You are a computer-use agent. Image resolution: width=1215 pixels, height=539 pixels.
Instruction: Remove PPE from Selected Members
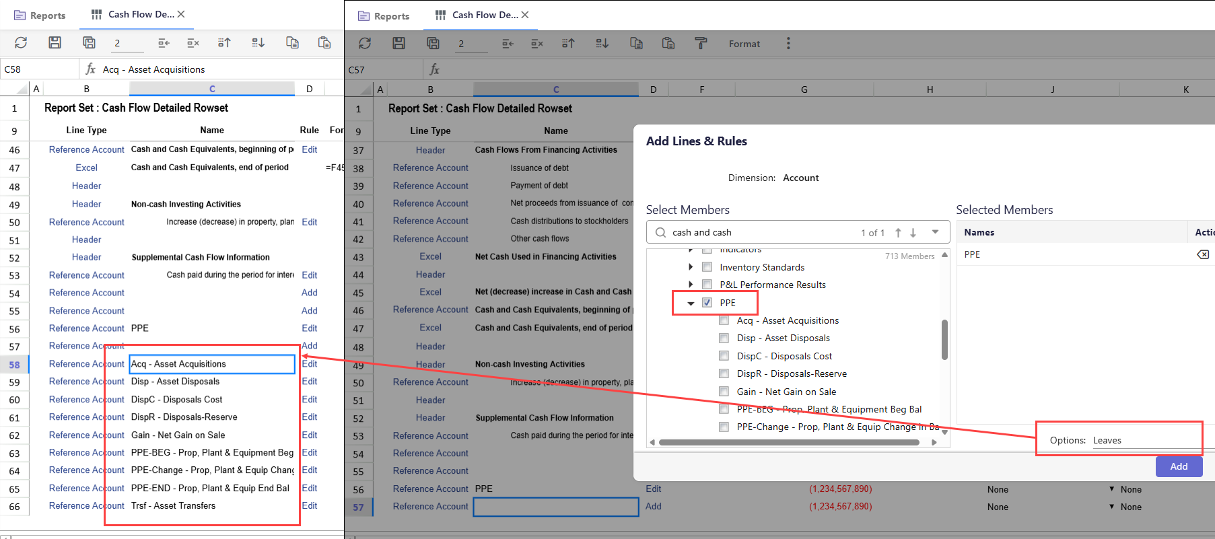coord(1203,254)
